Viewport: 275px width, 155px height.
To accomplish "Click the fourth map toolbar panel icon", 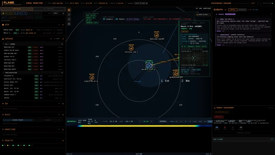I will pyautogui.click(x=69, y=24).
